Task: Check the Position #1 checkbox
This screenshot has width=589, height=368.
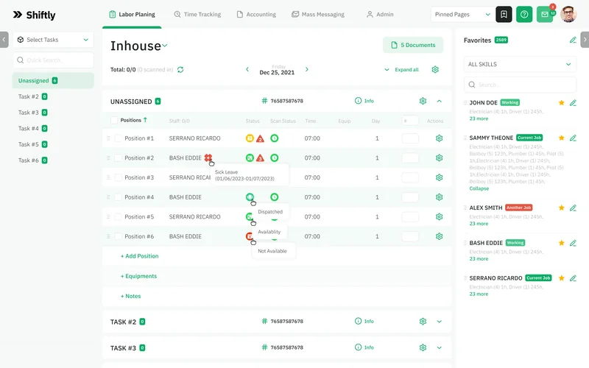Action: click(x=118, y=138)
